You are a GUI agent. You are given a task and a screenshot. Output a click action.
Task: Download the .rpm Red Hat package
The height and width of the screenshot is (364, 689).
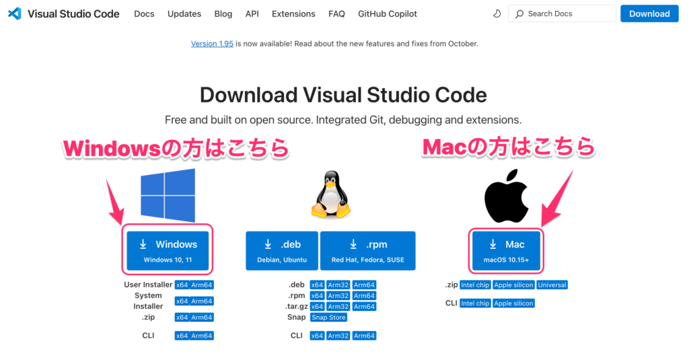(x=367, y=251)
